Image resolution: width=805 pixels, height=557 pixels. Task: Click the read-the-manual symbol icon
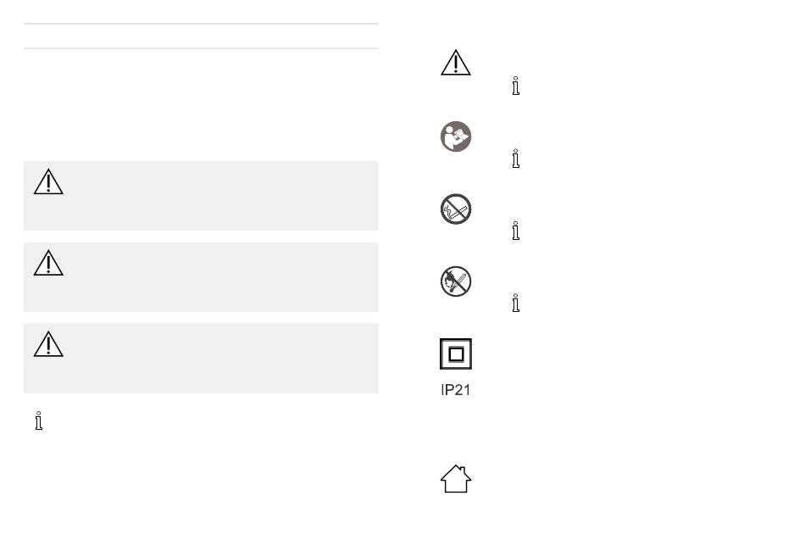pos(456,136)
